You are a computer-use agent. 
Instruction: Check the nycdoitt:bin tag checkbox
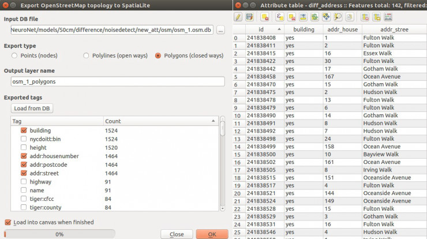[x=24, y=139]
